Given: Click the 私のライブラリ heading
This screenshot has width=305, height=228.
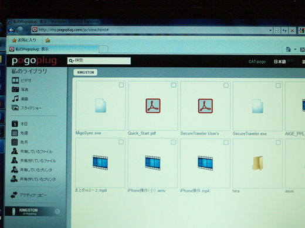Looking at the screenshot, I should coord(29,71).
